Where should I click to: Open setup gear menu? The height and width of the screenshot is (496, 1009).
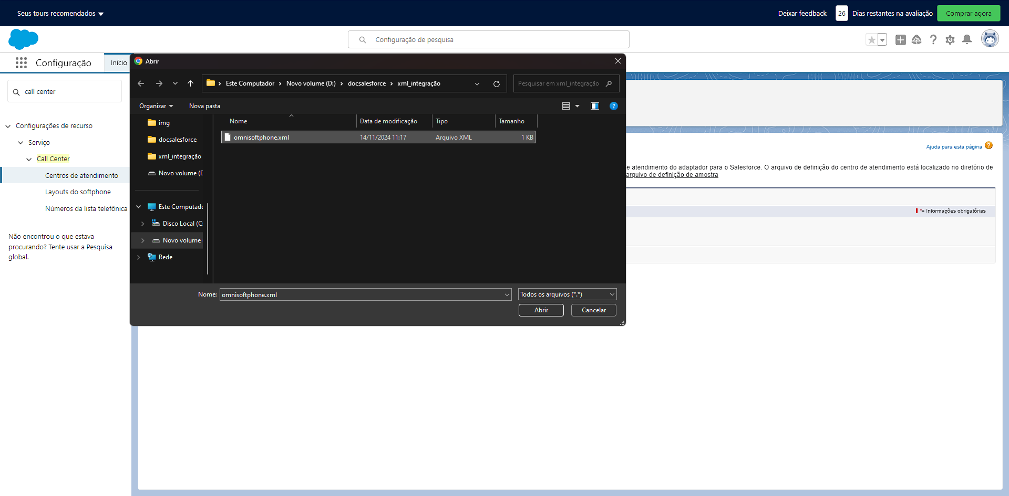(x=950, y=40)
